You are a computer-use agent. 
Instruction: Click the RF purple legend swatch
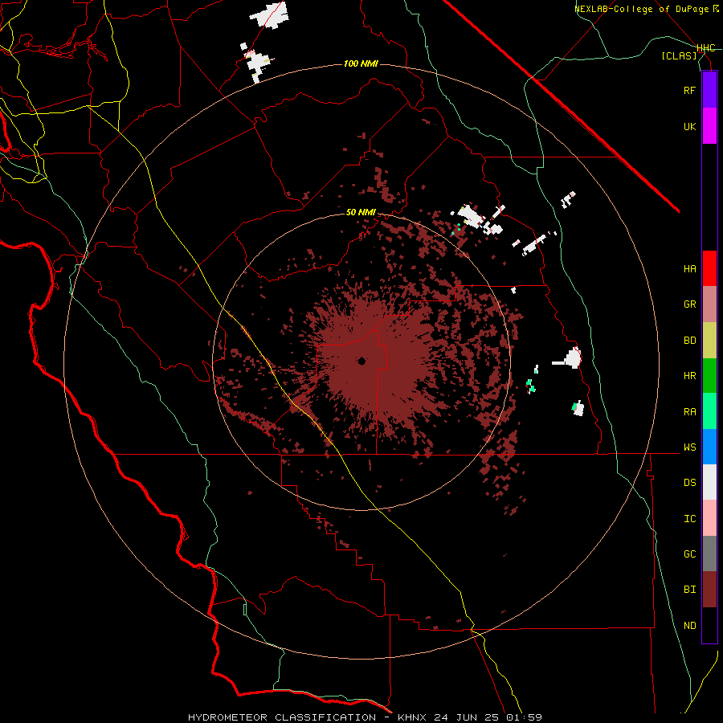coord(709,90)
